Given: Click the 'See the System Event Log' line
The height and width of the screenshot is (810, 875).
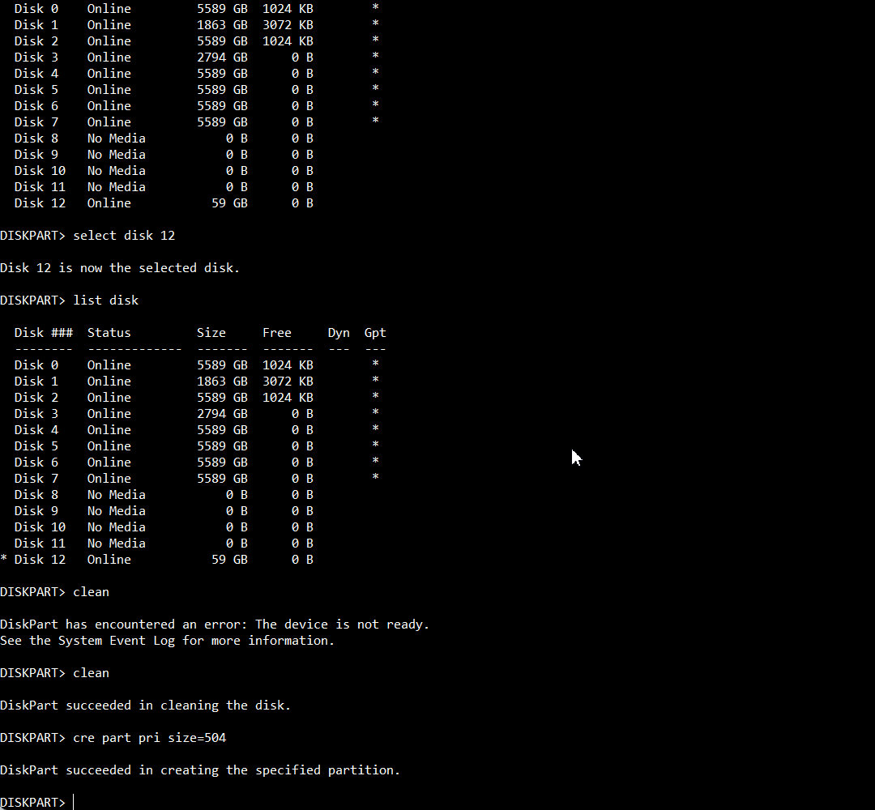Looking at the screenshot, I should click(x=168, y=641).
